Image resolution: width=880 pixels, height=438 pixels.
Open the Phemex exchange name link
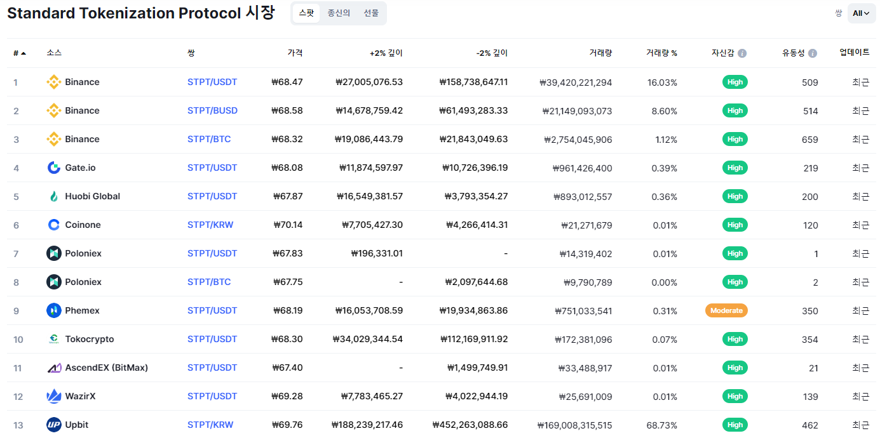click(x=82, y=310)
